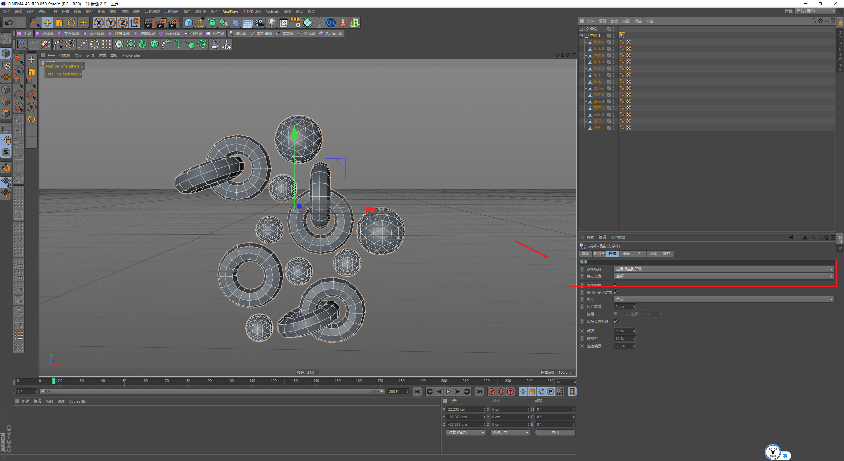
Task: Open the RealFlow menu
Action: pyautogui.click(x=230, y=12)
